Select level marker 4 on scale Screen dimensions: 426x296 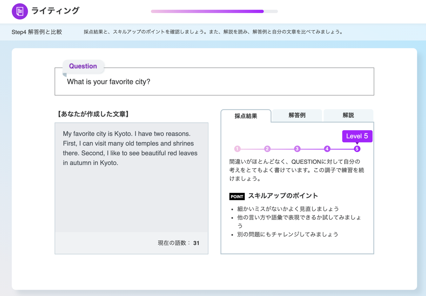(x=327, y=149)
